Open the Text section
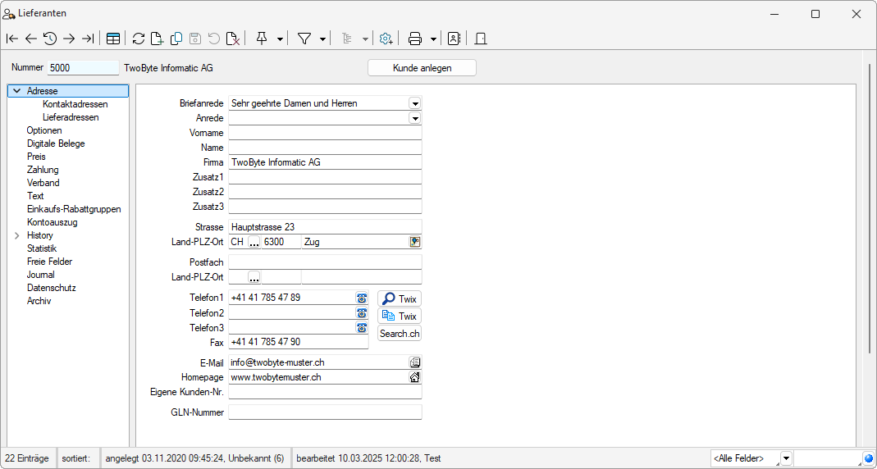 35,196
